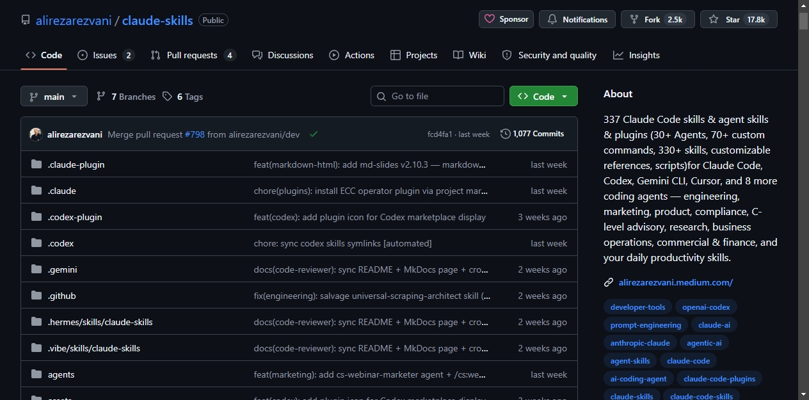This screenshot has width=809, height=400.
Task: Open the claude-skills repository name link
Action: click(x=157, y=20)
